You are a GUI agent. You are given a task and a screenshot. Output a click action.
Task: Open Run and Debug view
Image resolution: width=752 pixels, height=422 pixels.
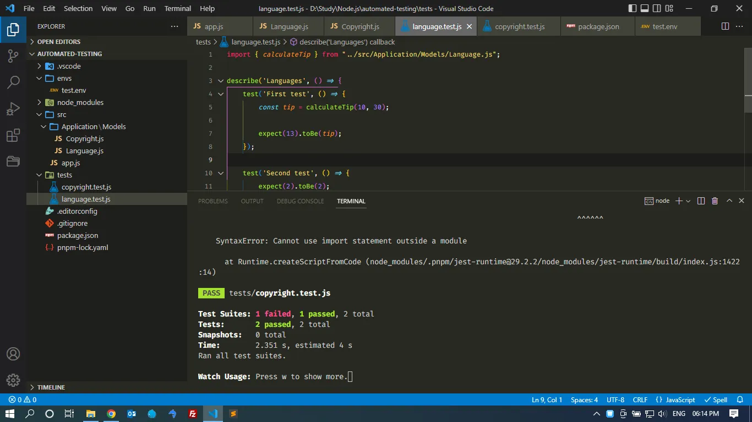pos(13,109)
